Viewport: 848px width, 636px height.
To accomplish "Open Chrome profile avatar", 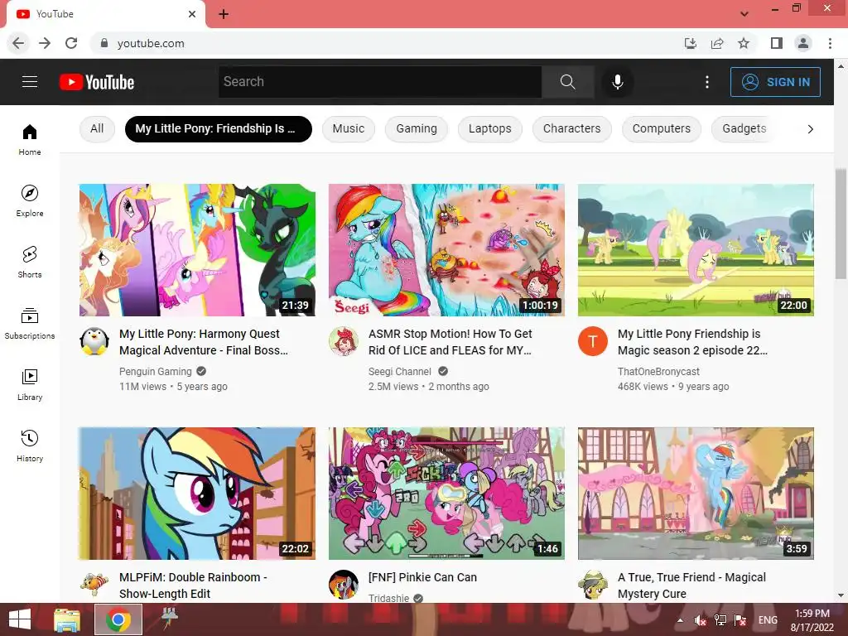I will coord(803,43).
